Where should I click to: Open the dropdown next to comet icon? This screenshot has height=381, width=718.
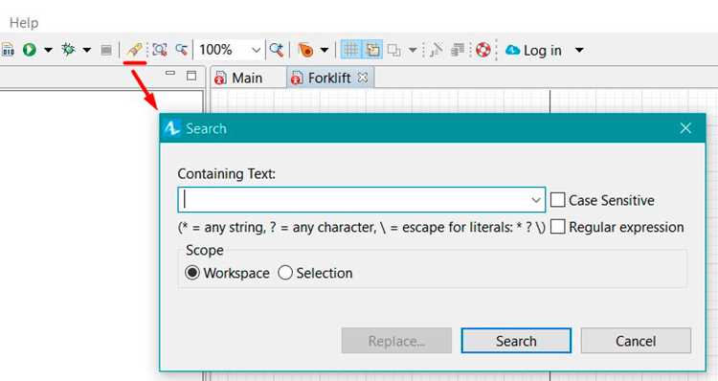(x=325, y=50)
